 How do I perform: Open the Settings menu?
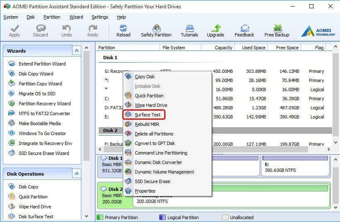(100, 17)
